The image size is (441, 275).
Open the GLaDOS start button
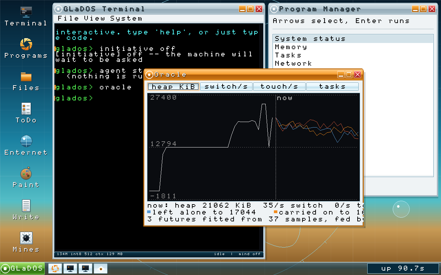tap(23, 268)
